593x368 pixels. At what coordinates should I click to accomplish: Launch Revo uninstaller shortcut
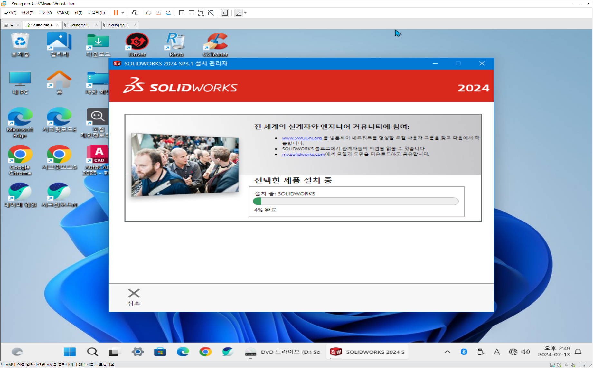176,45
